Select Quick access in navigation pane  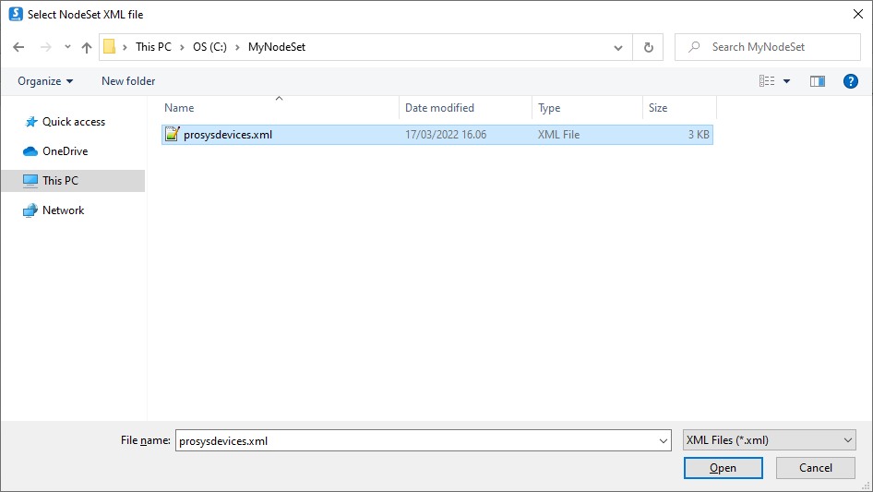click(x=73, y=122)
